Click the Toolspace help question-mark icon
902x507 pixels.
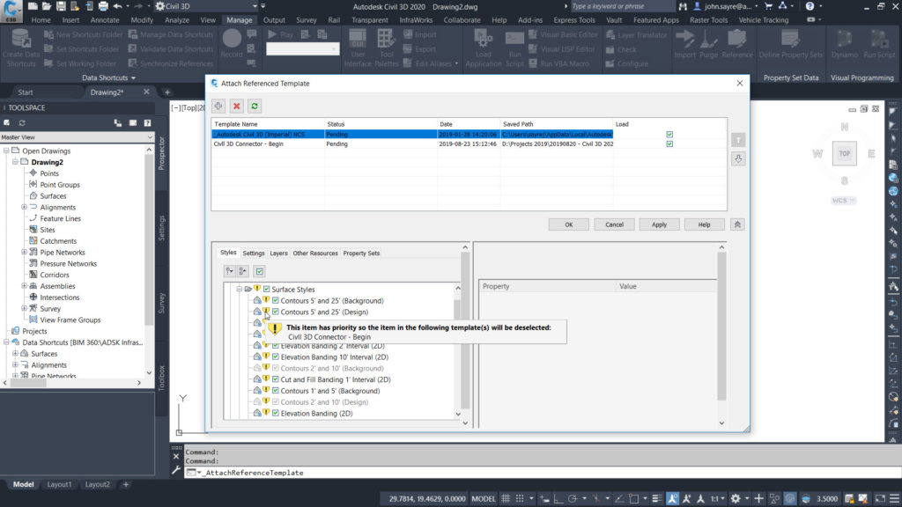coord(147,123)
